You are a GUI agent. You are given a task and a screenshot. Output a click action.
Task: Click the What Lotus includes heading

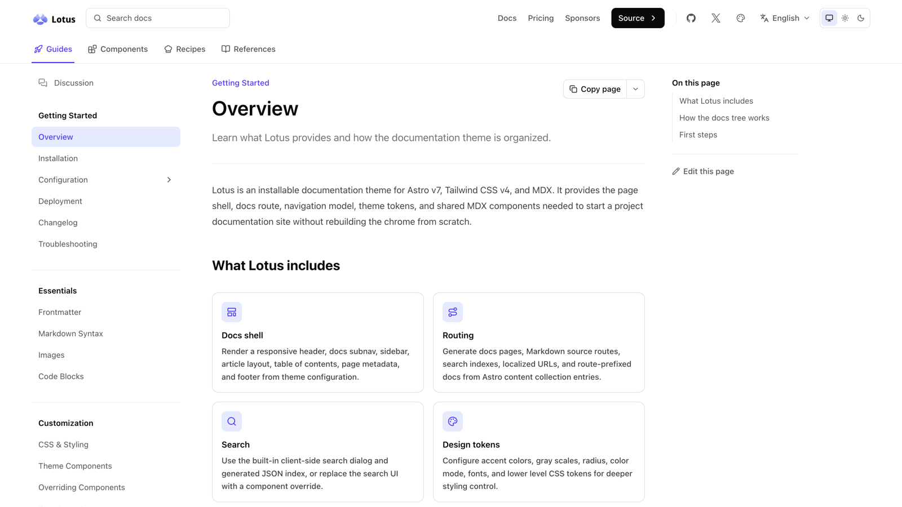tap(276, 265)
